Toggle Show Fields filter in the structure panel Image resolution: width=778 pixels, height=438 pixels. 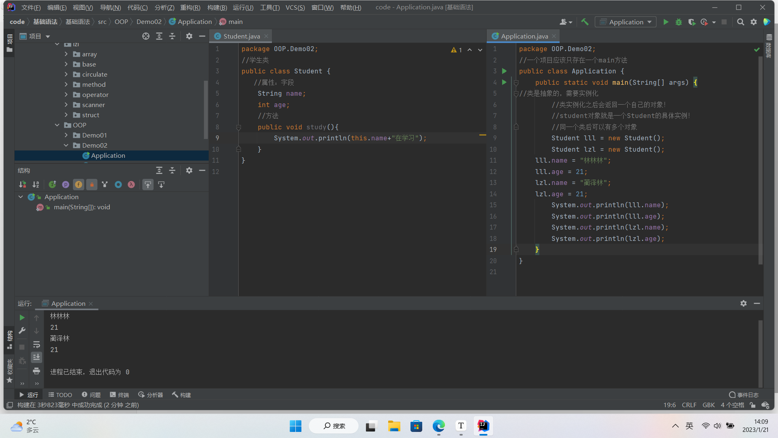coord(79,185)
